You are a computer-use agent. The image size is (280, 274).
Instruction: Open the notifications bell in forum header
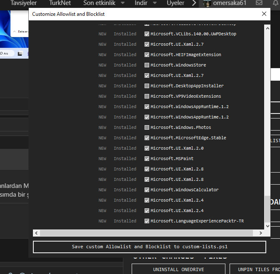point(275,3)
